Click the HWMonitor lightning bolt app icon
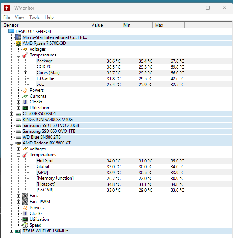 point(7,8)
